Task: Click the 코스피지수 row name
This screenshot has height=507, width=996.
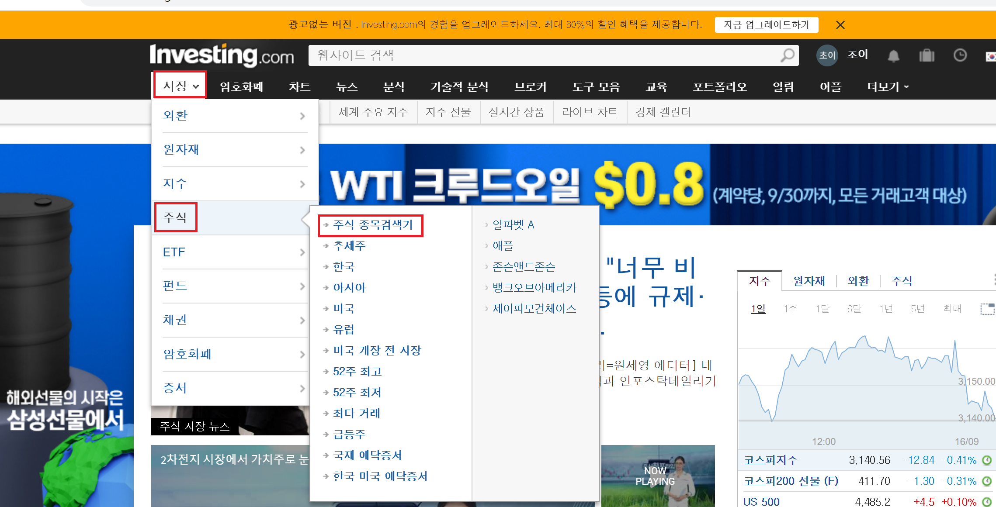Action: click(x=770, y=460)
